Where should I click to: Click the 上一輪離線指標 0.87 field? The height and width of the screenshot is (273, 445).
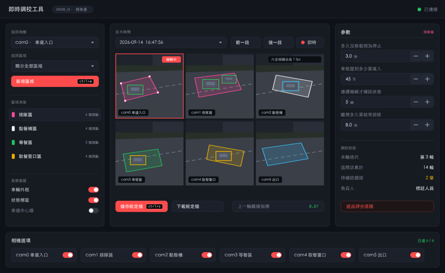pos(278,207)
